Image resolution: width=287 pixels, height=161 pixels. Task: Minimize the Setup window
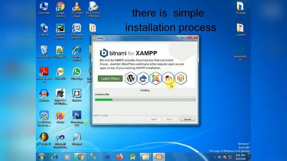click(x=179, y=38)
